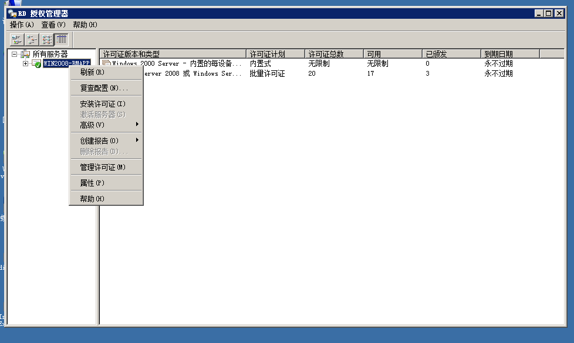Select 管理许可证(M) in context menu
Screen dimensions: 574x343
pos(106,167)
